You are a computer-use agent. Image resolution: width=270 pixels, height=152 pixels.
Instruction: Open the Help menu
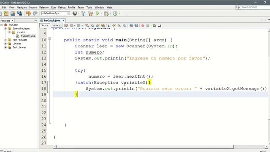pos(109,8)
